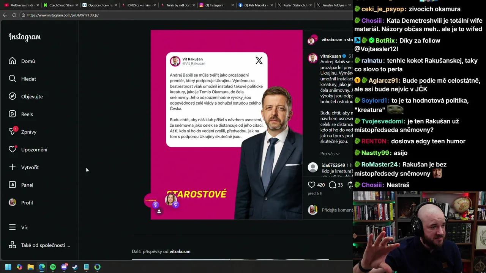Close the iDNES.cz tab
This screenshot has width=486, height=273.
[x=155, y=5]
